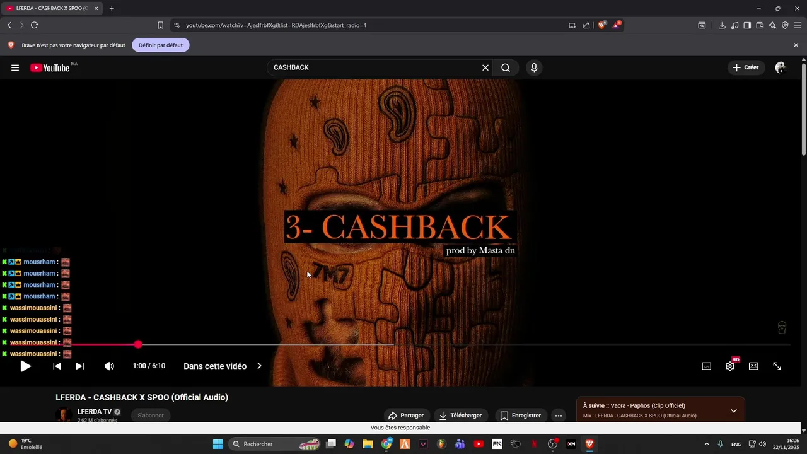Switch to theater mode
807x454 pixels.
pyautogui.click(x=753, y=366)
